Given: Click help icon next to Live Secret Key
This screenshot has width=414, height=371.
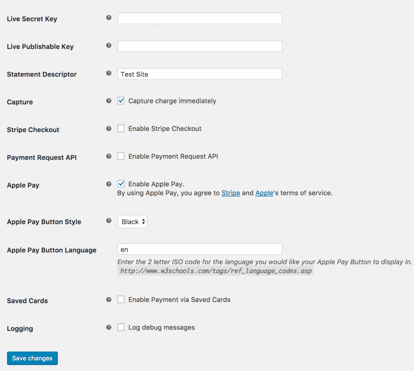Looking at the screenshot, I should coord(109,18).
